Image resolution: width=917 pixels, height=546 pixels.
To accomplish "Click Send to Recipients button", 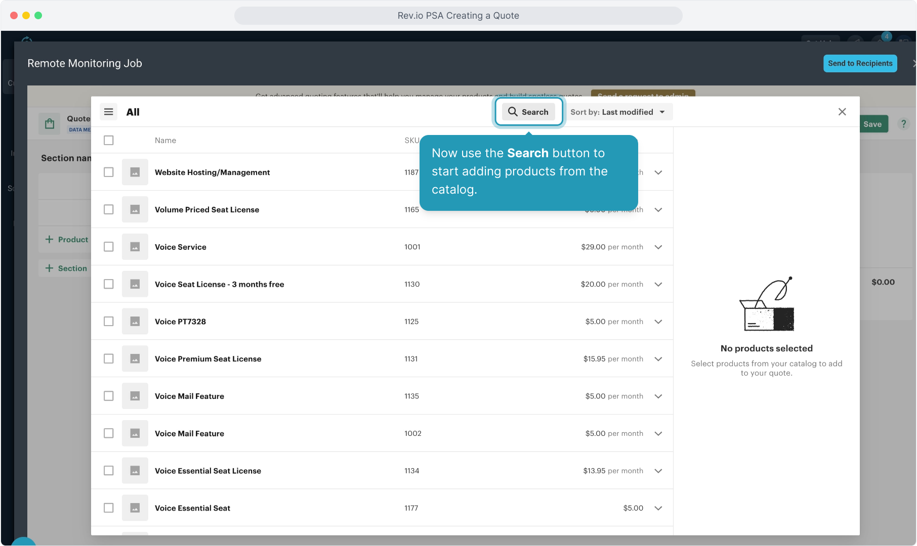I will click(860, 63).
